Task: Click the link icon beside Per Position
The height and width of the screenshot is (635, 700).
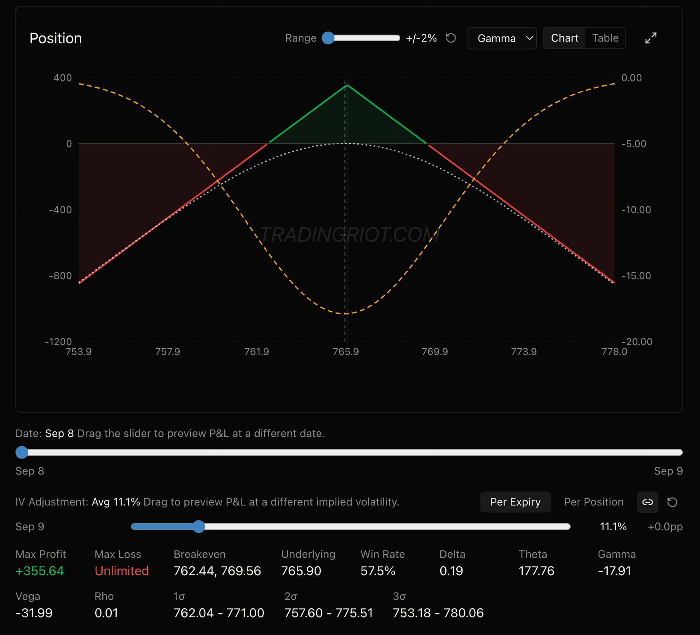Action: [x=648, y=502]
